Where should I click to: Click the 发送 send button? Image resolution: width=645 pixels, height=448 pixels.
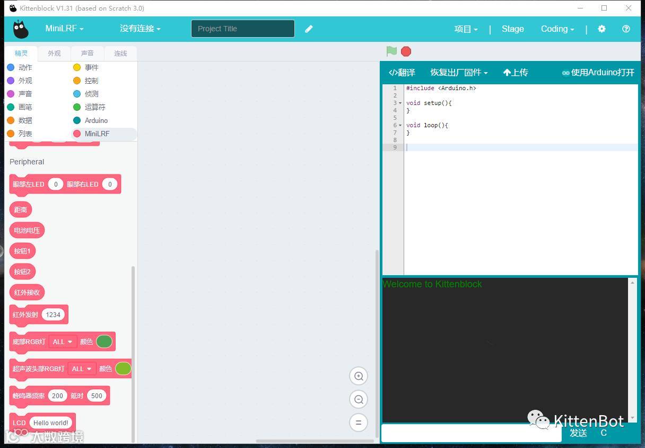[x=578, y=433]
